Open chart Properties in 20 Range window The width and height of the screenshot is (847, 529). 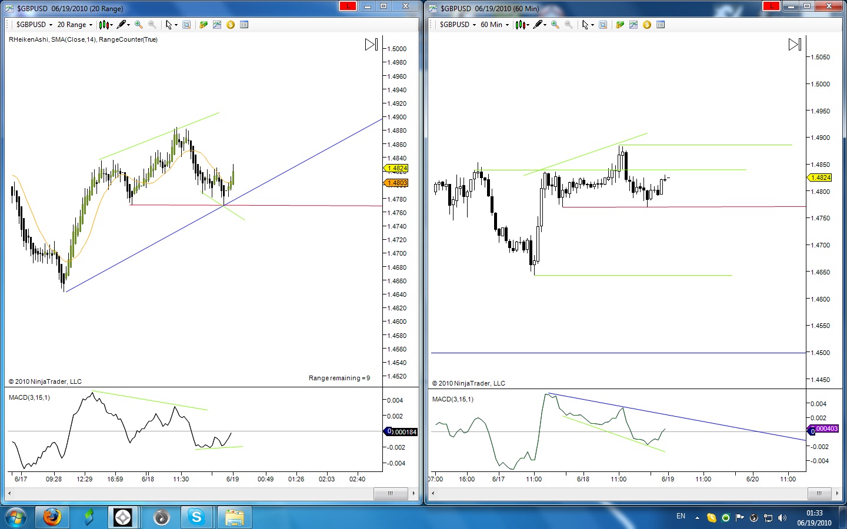tap(244, 25)
